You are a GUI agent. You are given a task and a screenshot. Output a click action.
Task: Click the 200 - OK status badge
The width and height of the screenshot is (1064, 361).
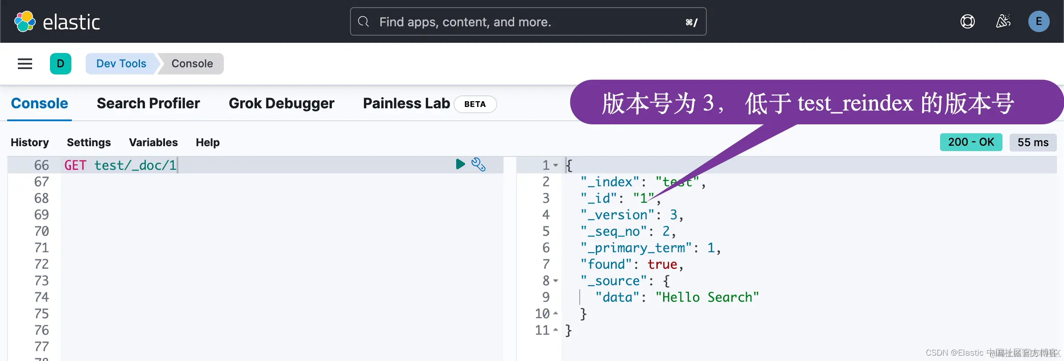coord(971,142)
